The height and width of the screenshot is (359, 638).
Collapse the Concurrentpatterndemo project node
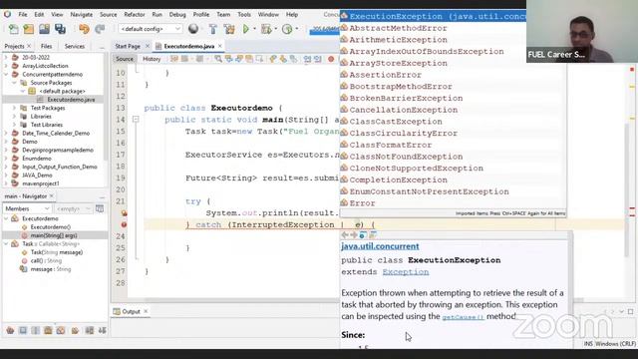tap(6, 75)
